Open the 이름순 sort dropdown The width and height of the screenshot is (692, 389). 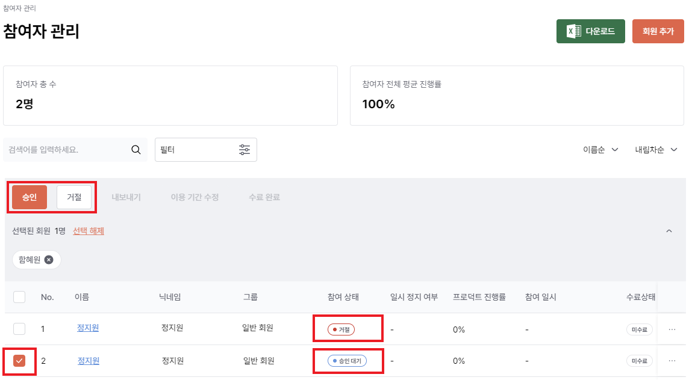pos(600,150)
